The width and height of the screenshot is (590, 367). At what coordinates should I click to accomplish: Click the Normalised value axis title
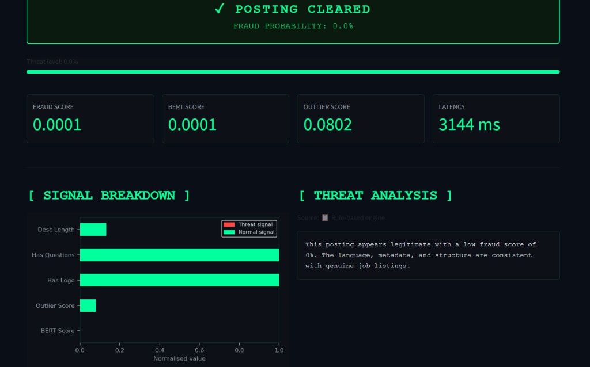point(180,359)
